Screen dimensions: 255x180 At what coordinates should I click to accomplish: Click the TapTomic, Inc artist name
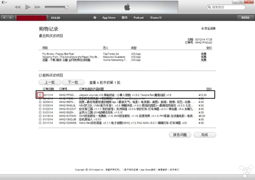(x=111, y=54)
